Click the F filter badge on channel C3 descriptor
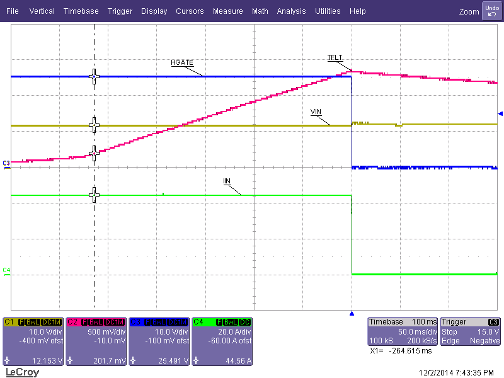The image size is (504, 378). coord(149,321)
